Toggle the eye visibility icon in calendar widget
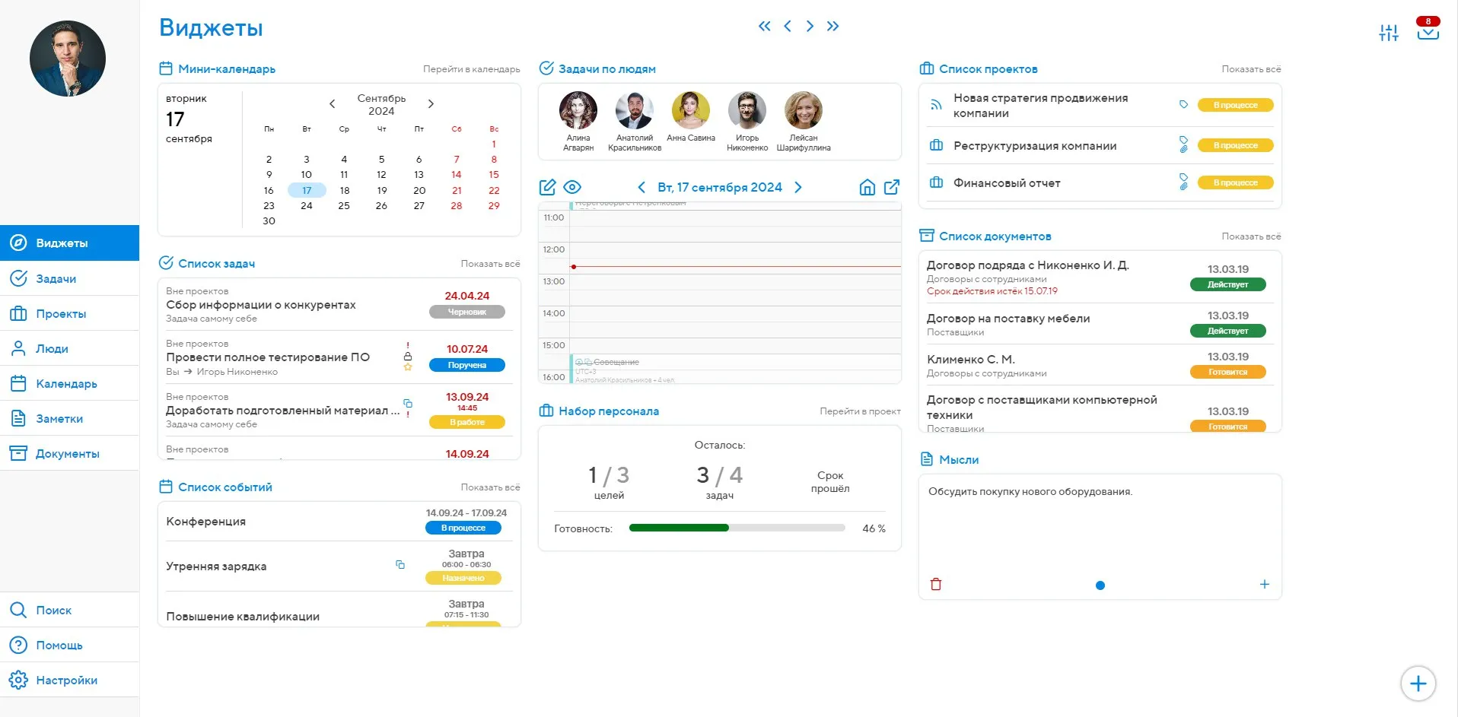Image resolution: width=1458 pixels, height=717 pixels. (572, 186)
